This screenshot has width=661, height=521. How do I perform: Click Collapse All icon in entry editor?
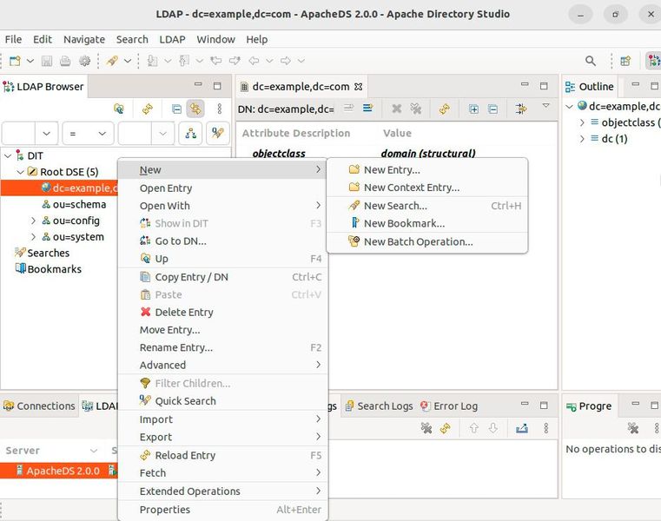click(x=492, y=109)
